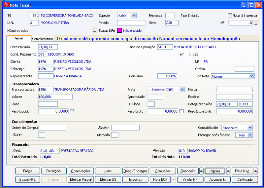Click the Imprimir button
Screen dimensions: 264x188
coord(215,171)
